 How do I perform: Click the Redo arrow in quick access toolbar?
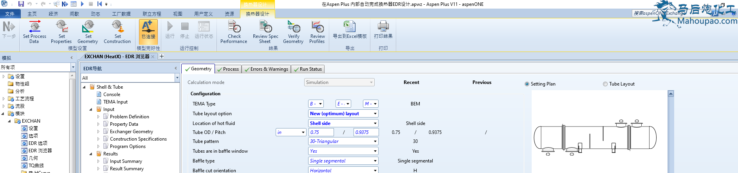43,4
